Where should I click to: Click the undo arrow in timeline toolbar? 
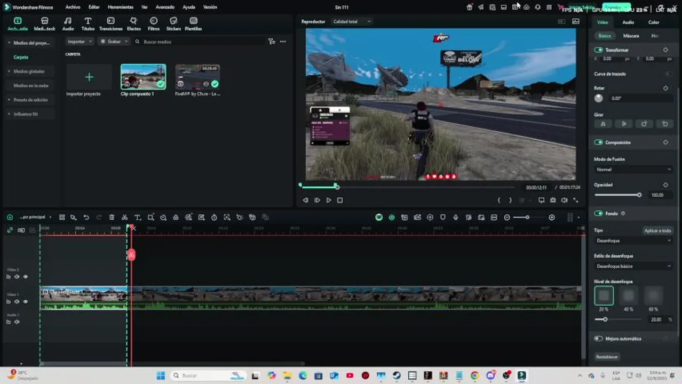pyautogui.click(x=86, y=217)
